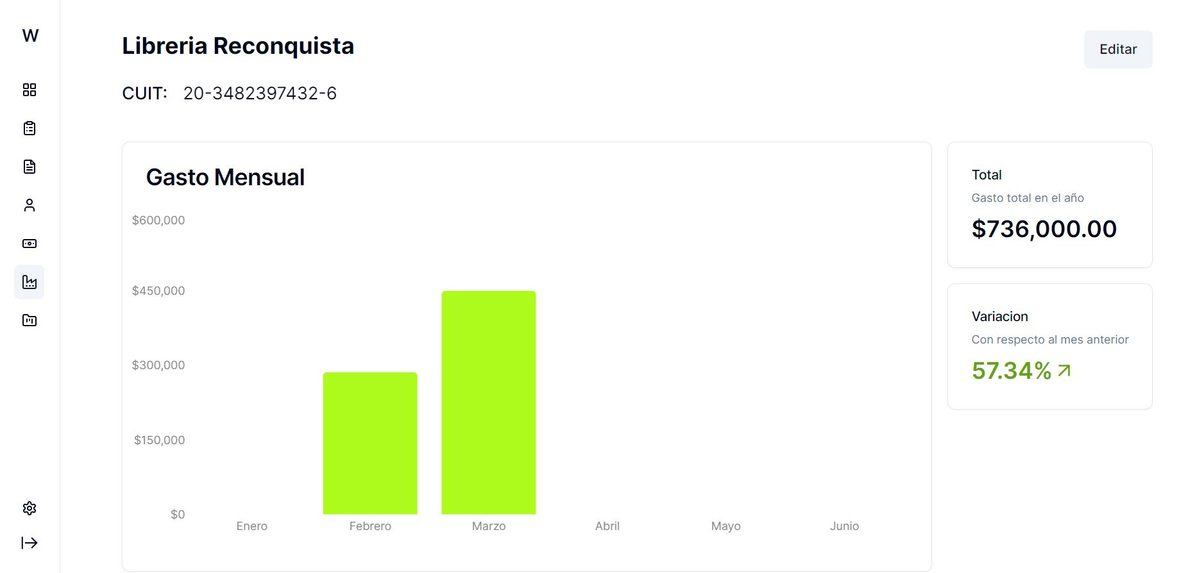The width and height of the screenshot is (1204, 573).
Task: Click the Editar button
Action: pyautogui.click(x=1118, y=49)
